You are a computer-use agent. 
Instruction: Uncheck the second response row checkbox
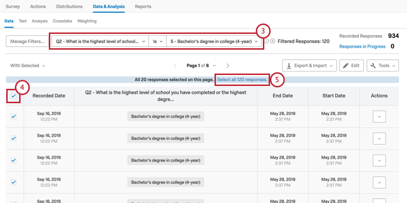click(13, 139)
